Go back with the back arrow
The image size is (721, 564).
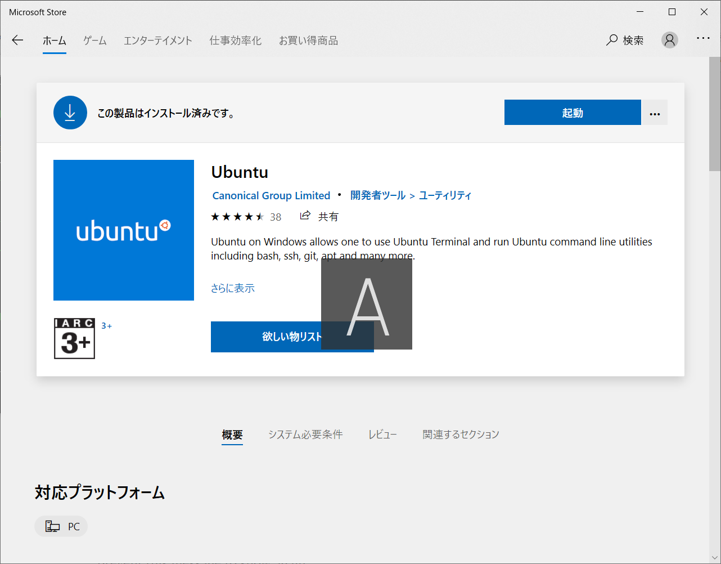pos(17,40)
